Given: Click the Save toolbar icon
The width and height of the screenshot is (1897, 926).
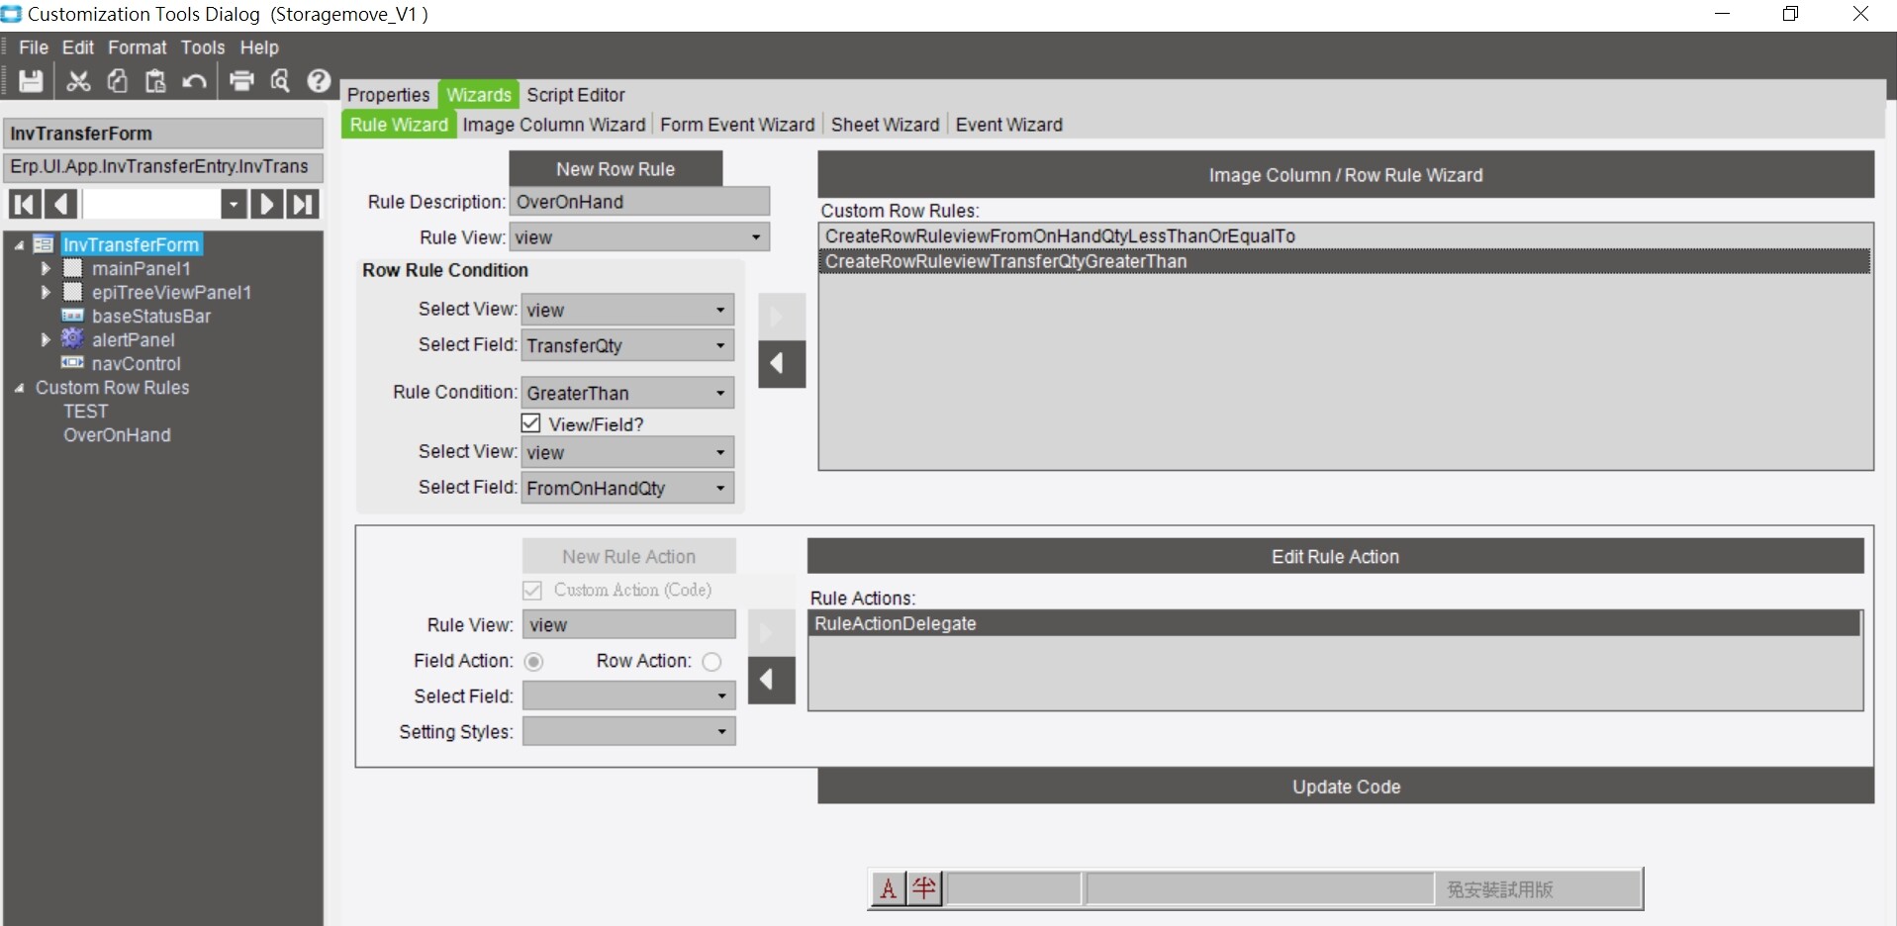Looking at the screenshot, I should point(31,81).
